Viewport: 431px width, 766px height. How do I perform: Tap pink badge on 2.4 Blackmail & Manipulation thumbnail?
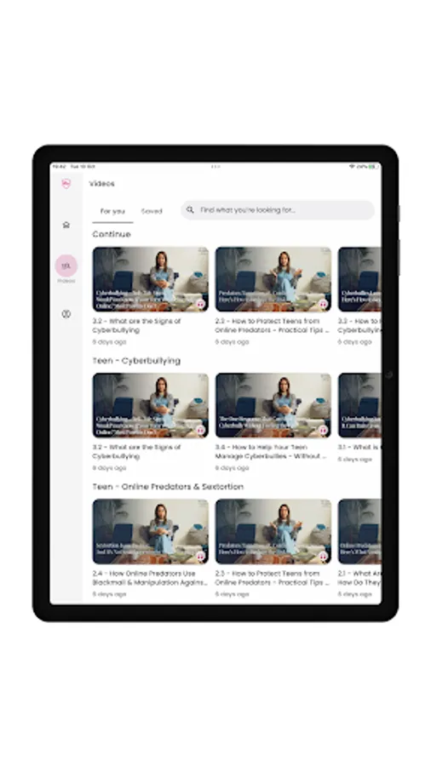point(200,556)
